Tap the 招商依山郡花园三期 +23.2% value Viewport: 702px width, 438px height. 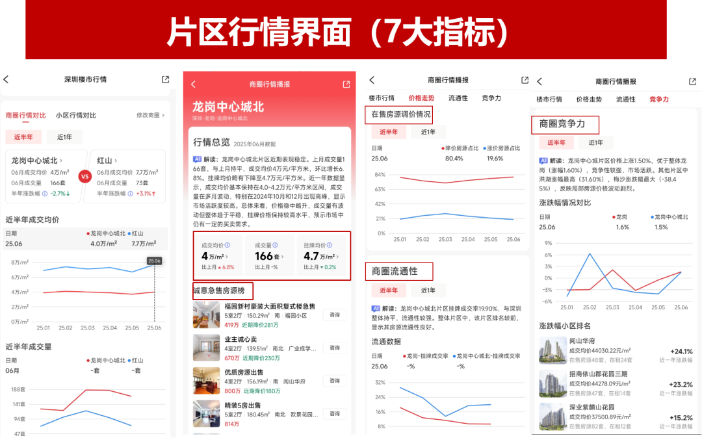tap(681, 385)
